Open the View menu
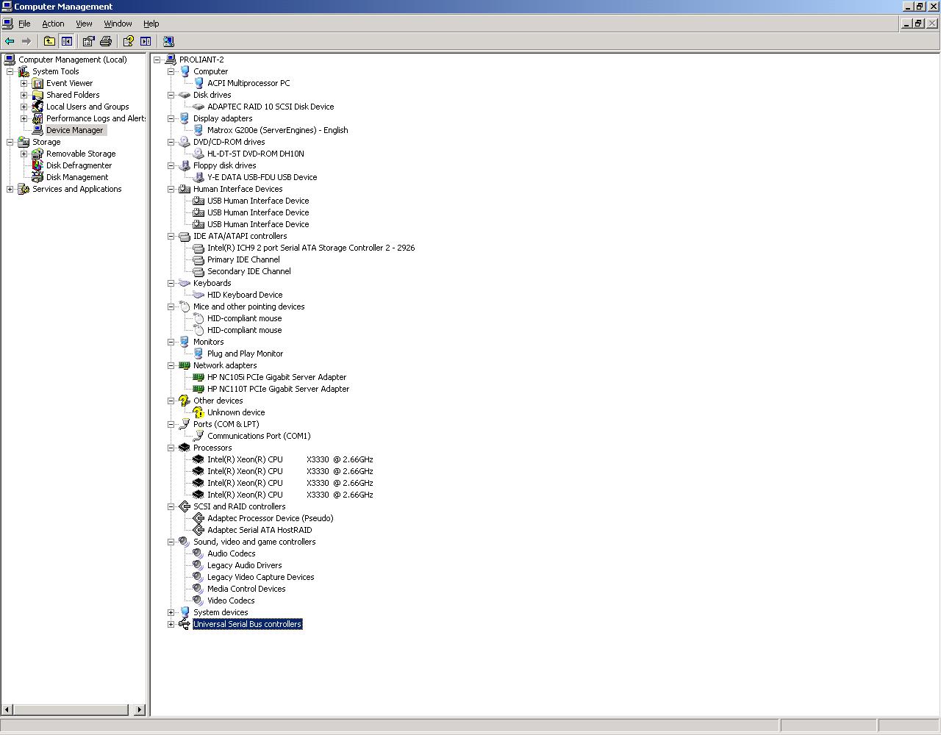Image resolution: width=941 pixels, height=735 pixels. point(84,24)
